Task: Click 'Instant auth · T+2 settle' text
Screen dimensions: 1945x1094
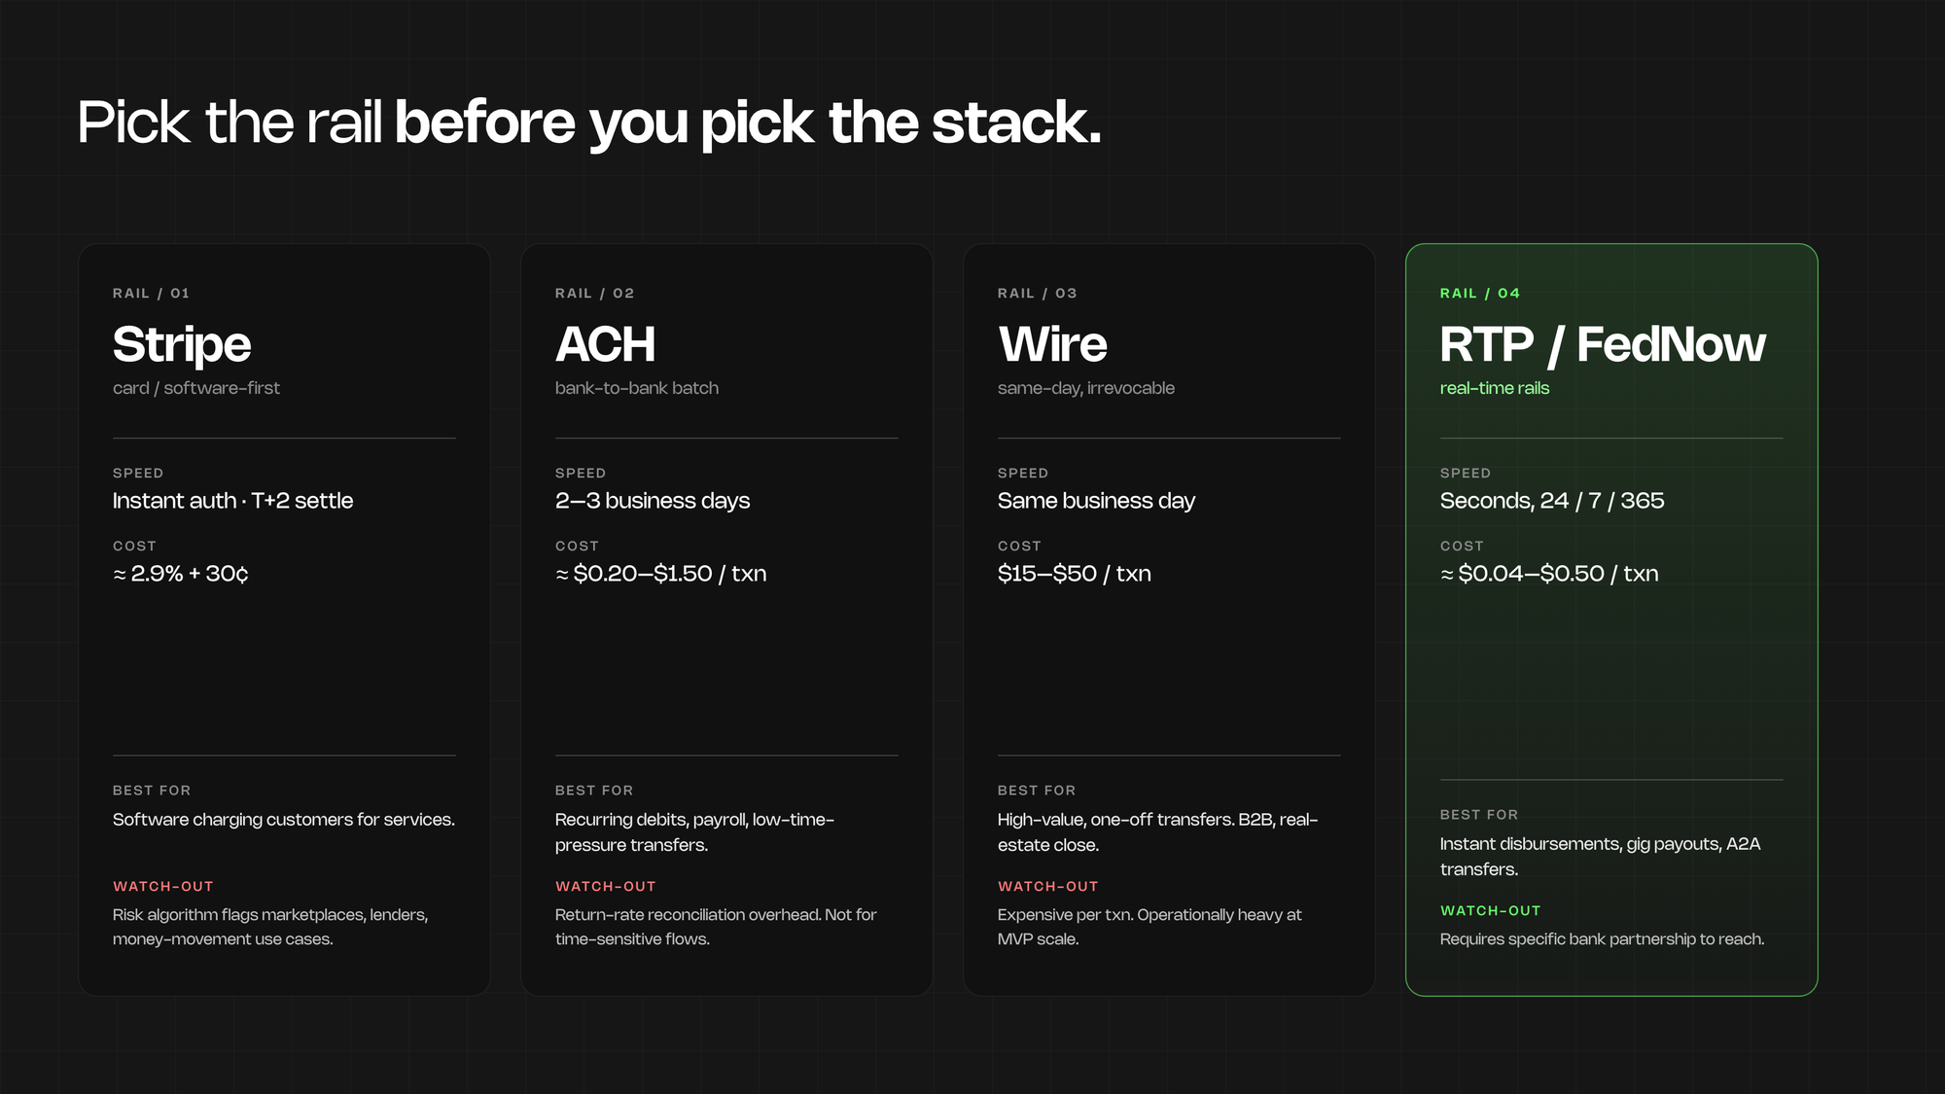Action: point(232,501)
